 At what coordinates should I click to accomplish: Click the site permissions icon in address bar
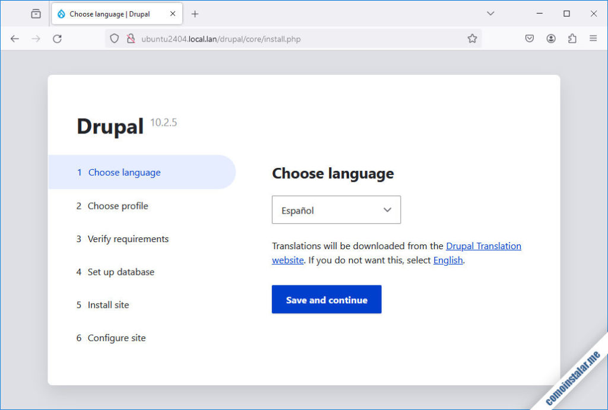point(130,38)
